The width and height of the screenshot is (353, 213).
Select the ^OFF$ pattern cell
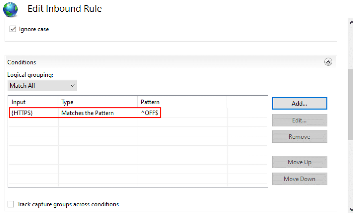coord(149,113)
